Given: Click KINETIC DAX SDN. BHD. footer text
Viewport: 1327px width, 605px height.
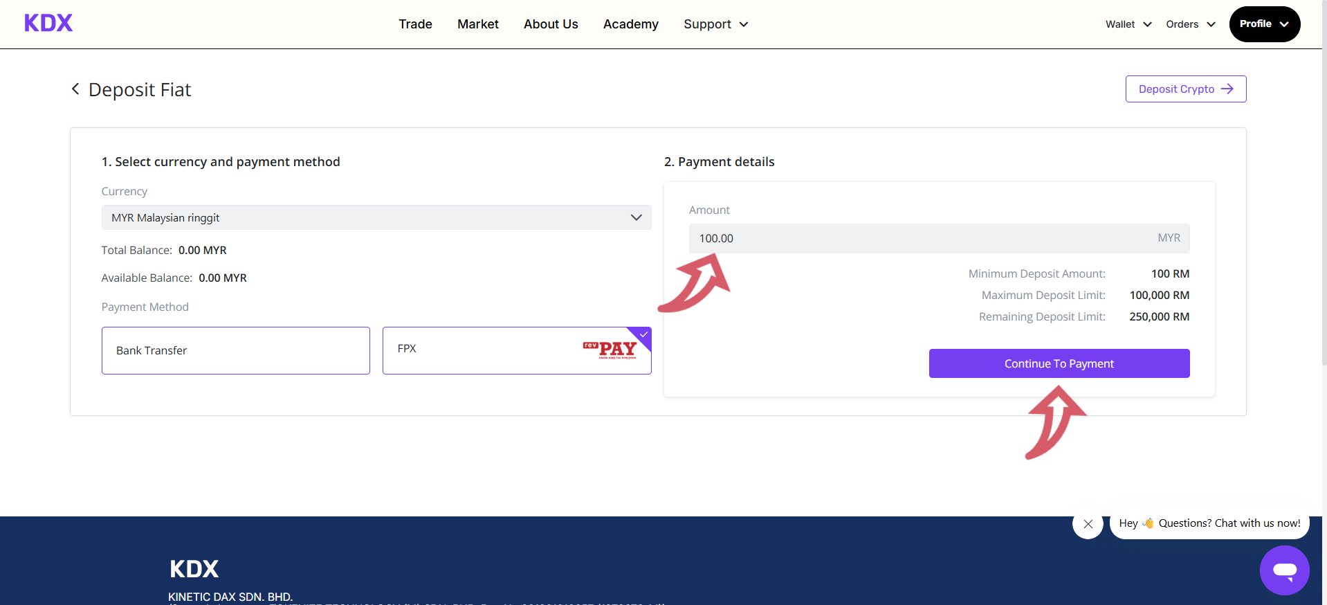Looking at the screenshot, I should tap(230, 597).
